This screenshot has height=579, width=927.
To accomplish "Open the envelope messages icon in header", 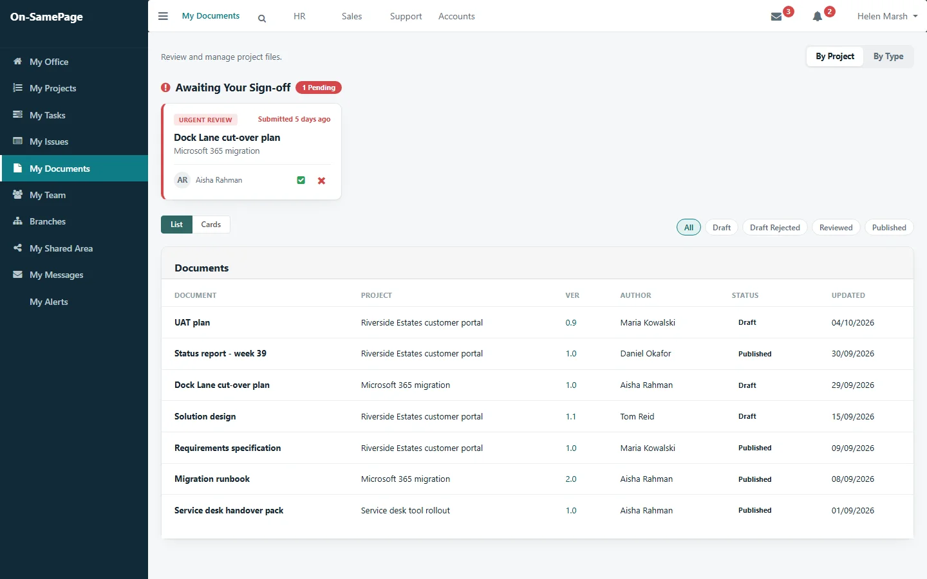I will tap(776, 17).
